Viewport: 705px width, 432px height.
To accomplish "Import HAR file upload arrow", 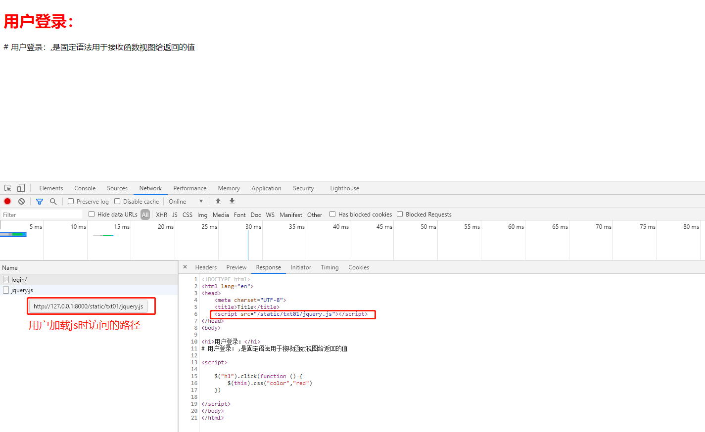I will pyautogui.click(x=218, y=201).
